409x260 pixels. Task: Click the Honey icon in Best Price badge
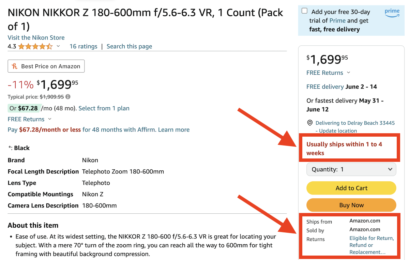[15, 66]
